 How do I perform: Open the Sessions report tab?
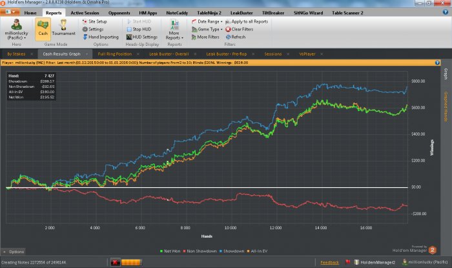coord(272,54)
